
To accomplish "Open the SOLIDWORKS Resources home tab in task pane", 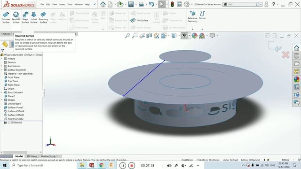I will 297,48.
